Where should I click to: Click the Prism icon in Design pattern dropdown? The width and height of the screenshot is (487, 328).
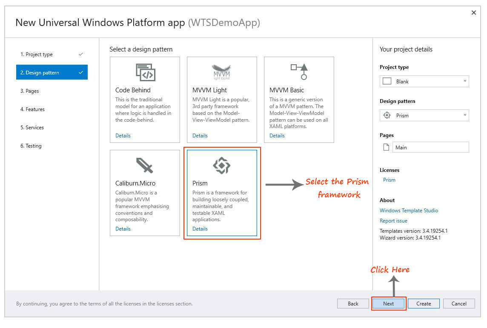coord(387,115)
